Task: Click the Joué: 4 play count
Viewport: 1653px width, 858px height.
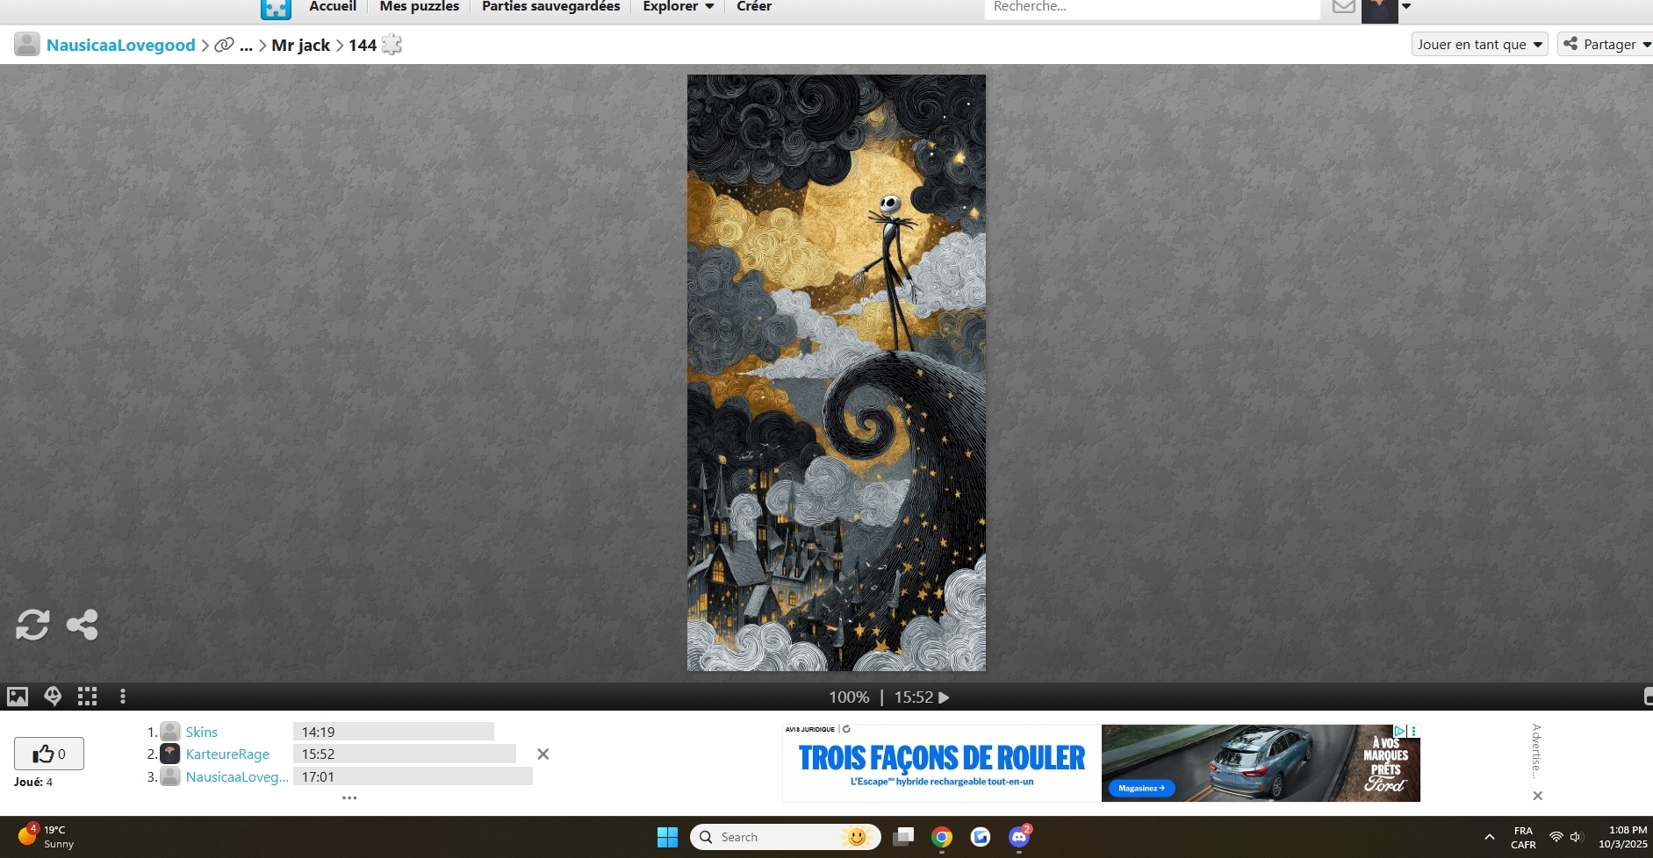Action: [33, 782]
